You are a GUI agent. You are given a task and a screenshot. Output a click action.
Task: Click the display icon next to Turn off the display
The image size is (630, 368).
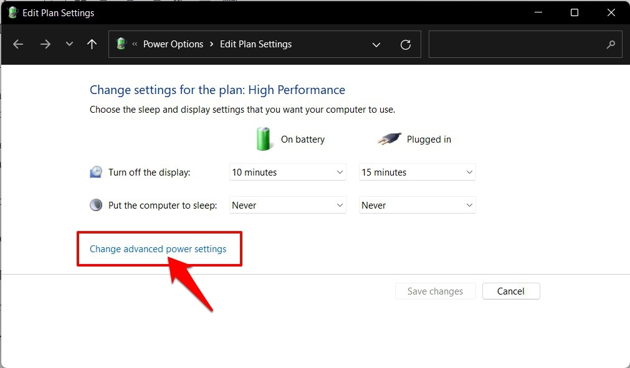95,172
